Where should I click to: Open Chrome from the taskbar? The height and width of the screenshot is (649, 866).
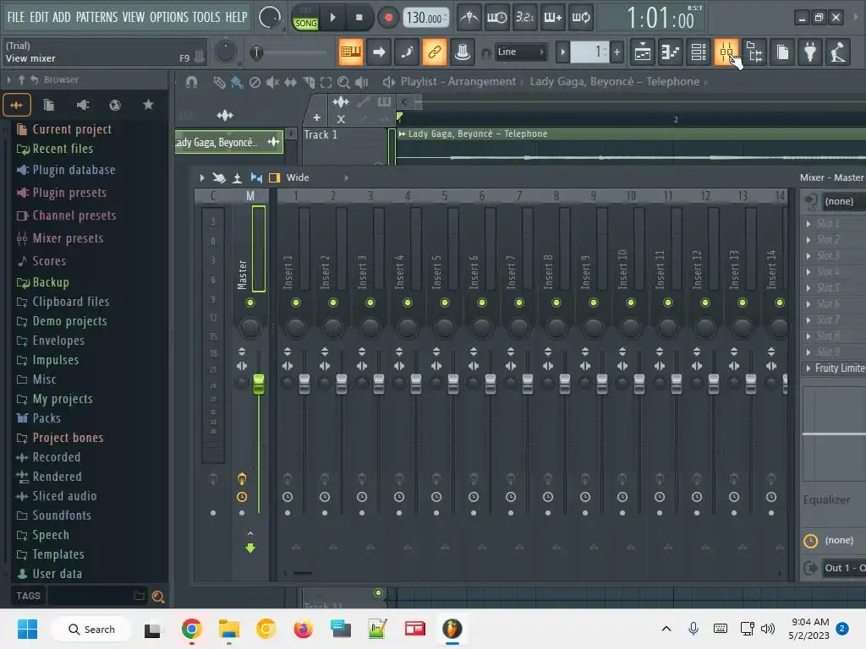click(192, 629)
